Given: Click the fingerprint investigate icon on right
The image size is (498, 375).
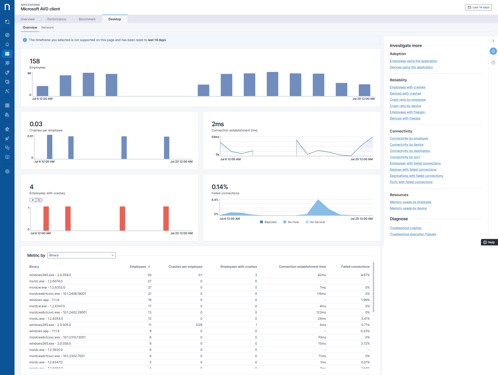Looking at the screenshot, I should (x=493, y=51).
